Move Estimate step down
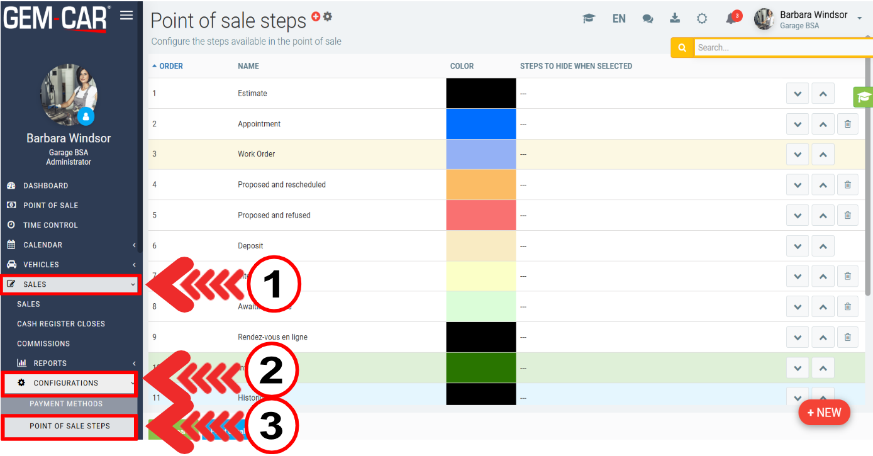The image size is (873, 456). click(798, 94)
